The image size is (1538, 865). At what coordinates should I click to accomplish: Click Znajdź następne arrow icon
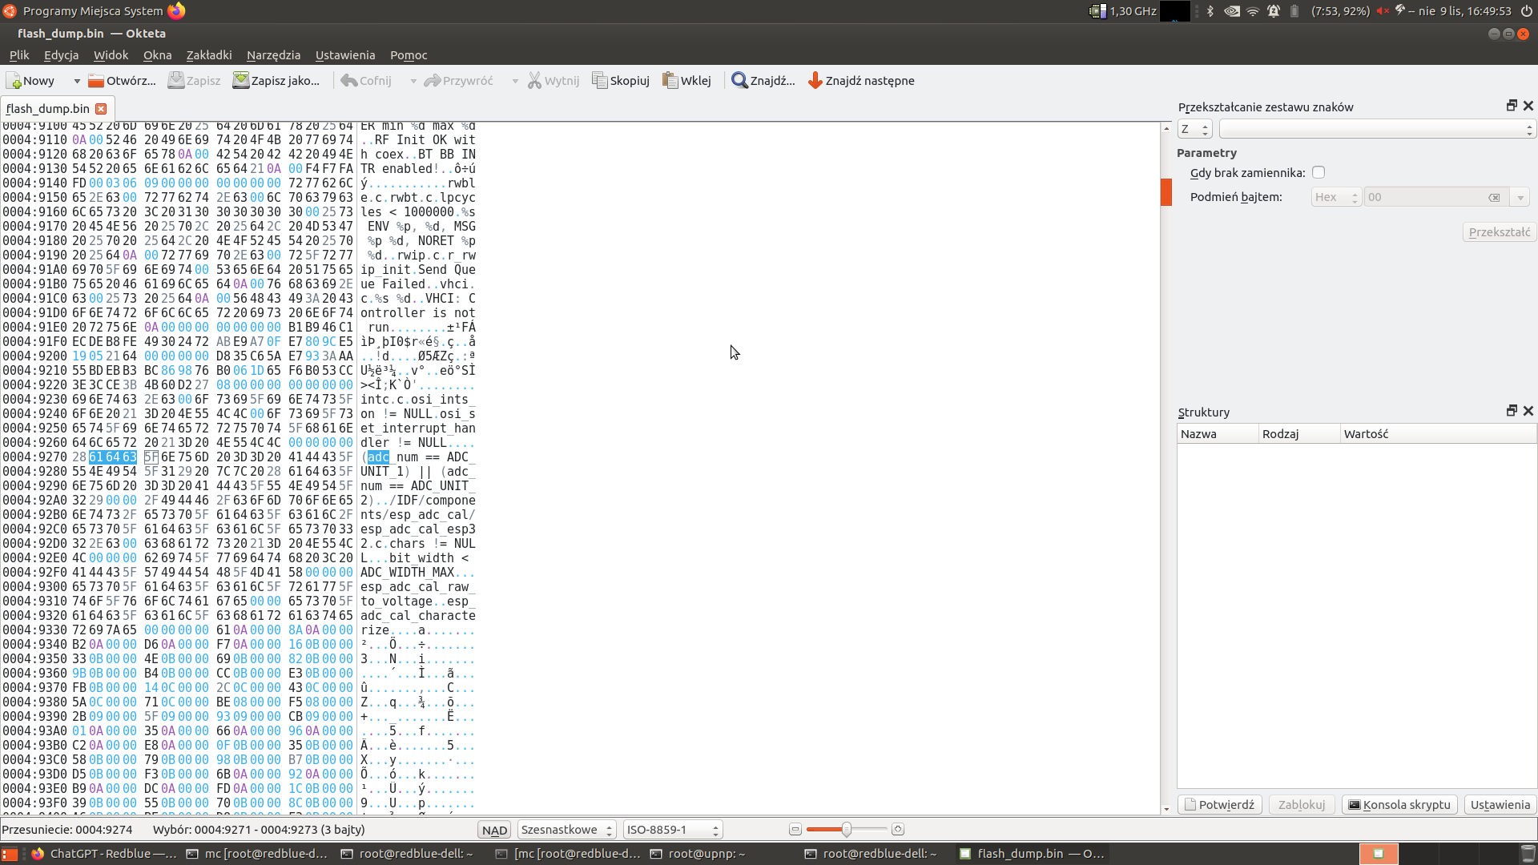tap(815, 81)
